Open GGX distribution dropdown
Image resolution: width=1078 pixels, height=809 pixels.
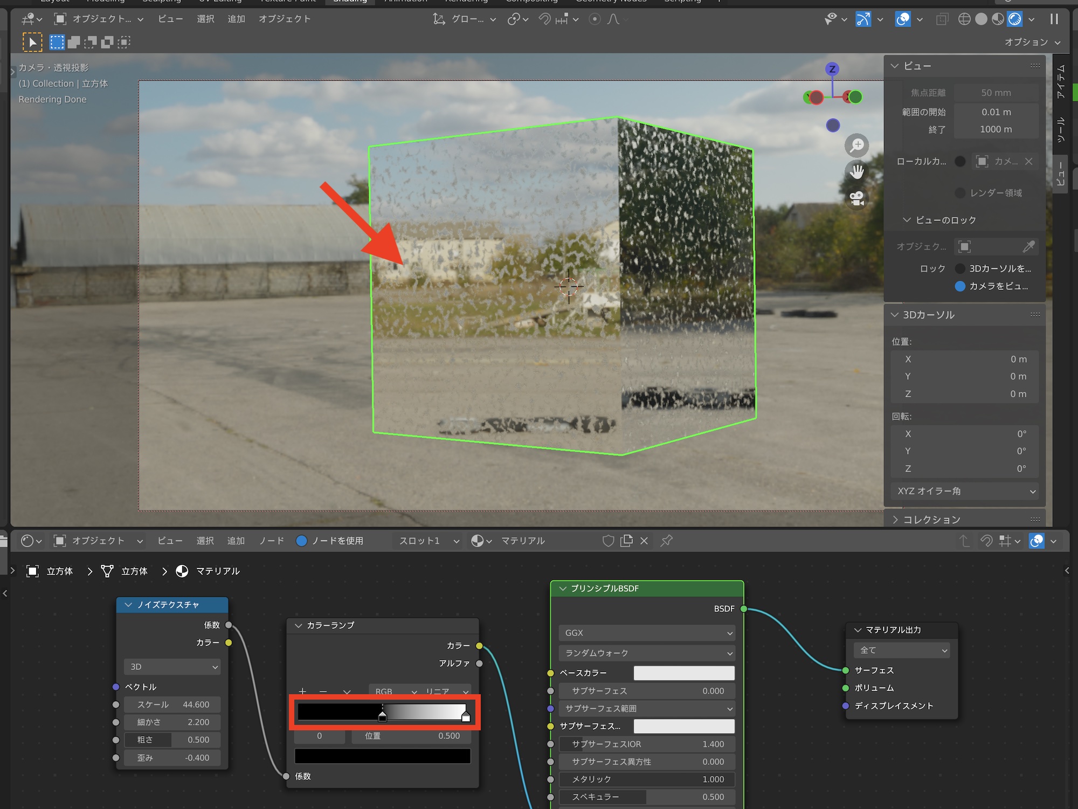point(647,633)
